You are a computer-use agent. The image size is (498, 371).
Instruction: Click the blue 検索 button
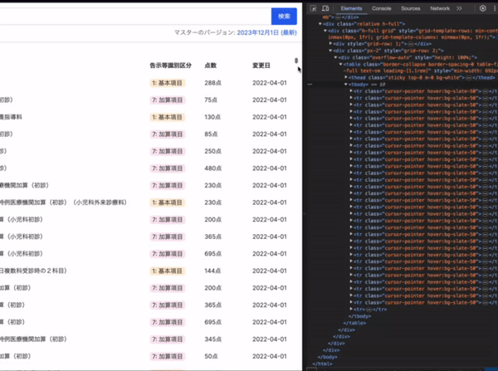click(x=284, y=17)
